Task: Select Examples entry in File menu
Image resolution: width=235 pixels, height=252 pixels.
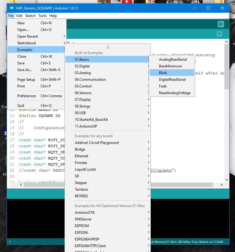Action: [37, 50]
